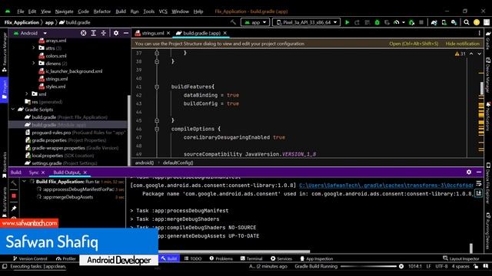The width and height of the screenshot is (492, 276).
Task: Click Expand All icon in Project panel
Action: 94,33
